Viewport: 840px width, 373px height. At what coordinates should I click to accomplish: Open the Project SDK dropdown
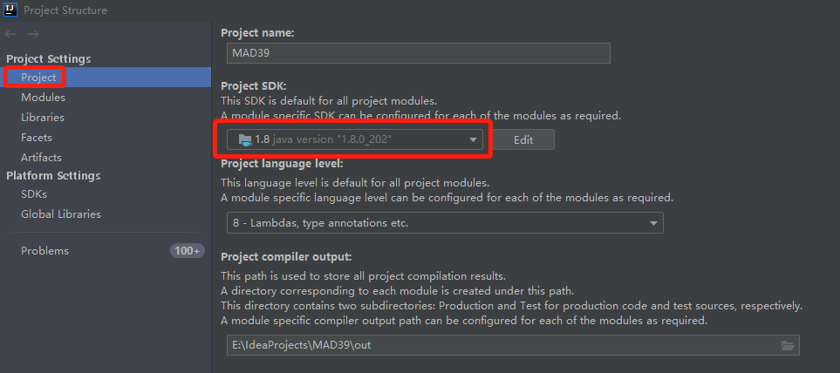tap(354, 139)
